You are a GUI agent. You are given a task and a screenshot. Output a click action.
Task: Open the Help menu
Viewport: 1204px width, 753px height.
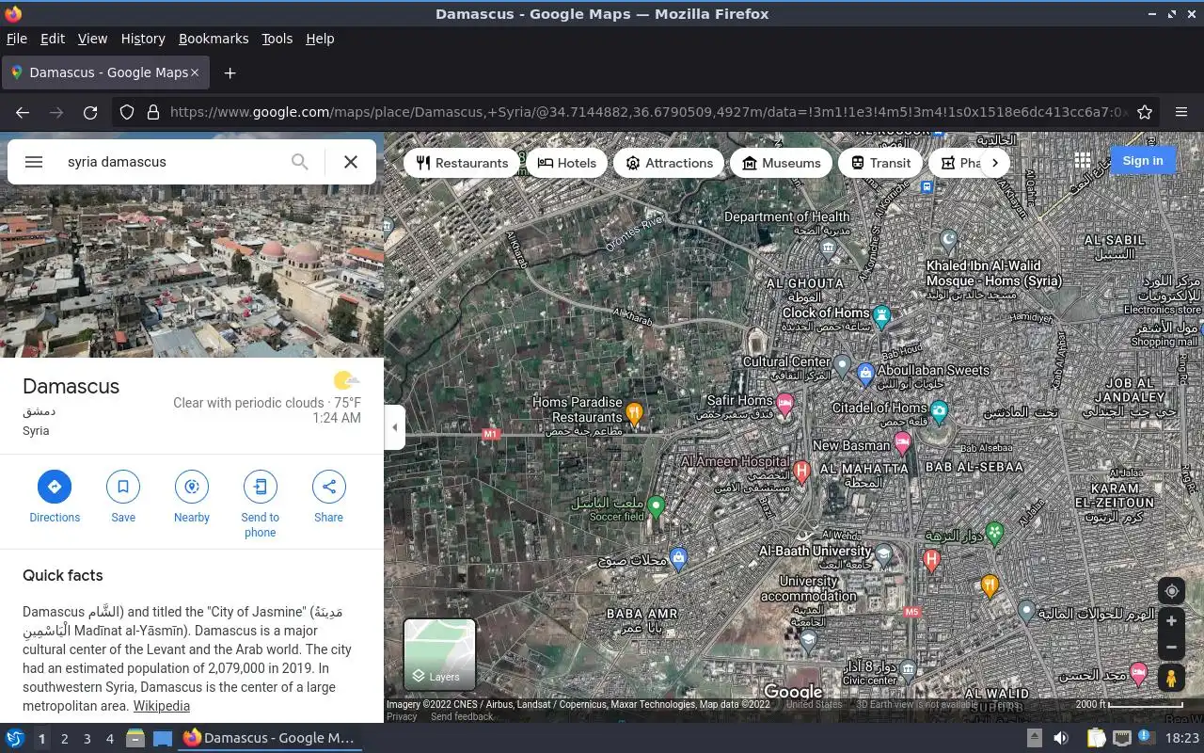click(320, 39)
